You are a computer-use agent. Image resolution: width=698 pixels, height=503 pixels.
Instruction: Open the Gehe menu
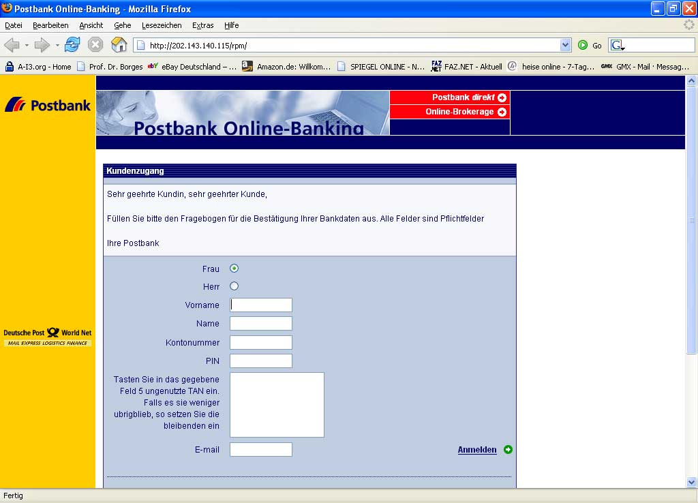pyautogui.click(x=123, y=25)
